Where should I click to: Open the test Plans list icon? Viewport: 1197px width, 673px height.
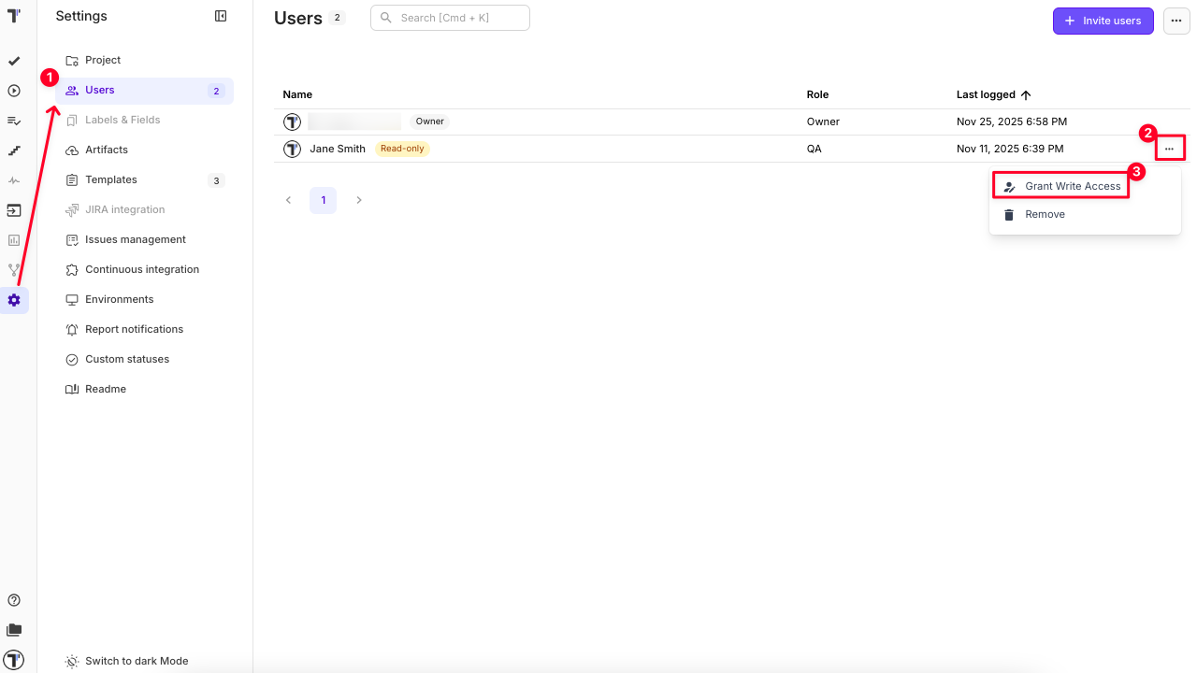13,121
